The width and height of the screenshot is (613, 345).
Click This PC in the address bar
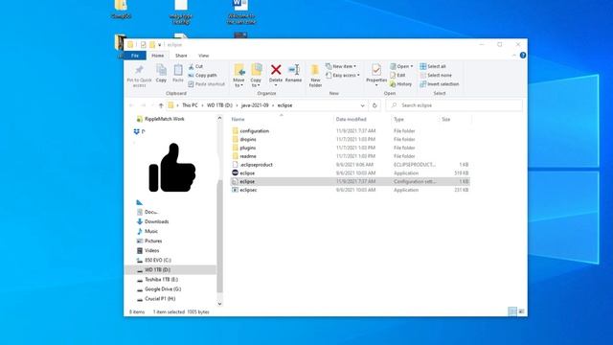(190, 105)
